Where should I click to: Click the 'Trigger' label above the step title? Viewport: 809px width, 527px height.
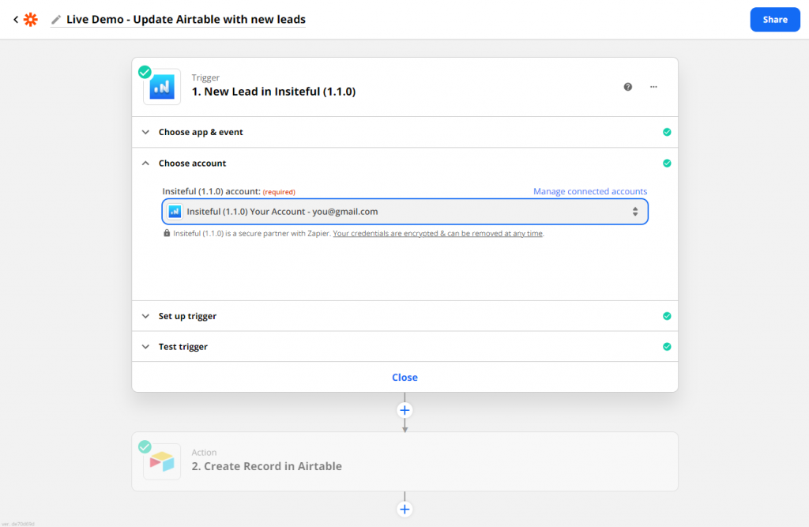(x=205, y=77)
